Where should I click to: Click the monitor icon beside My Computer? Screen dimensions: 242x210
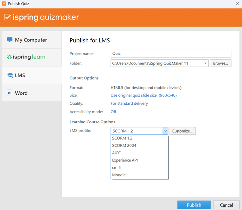(x=10, y=40)
